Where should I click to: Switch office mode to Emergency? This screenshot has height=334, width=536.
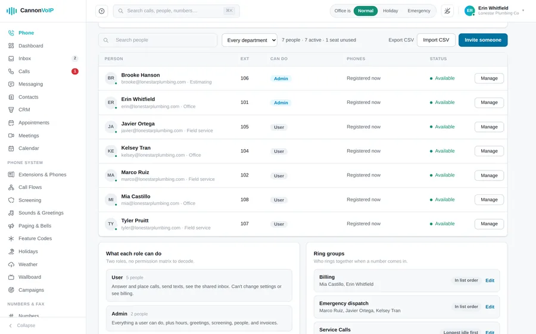[x=419, y=11]
